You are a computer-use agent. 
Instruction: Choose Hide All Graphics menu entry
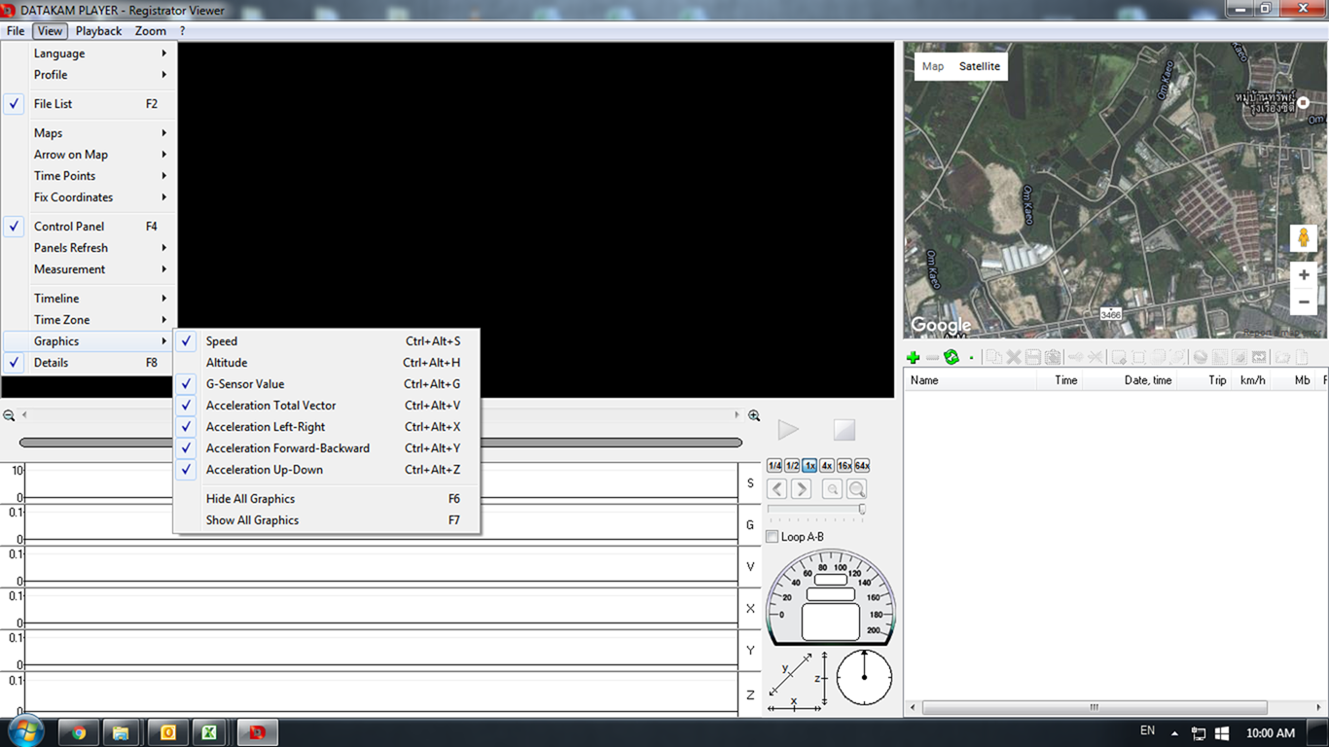[250, 499]
